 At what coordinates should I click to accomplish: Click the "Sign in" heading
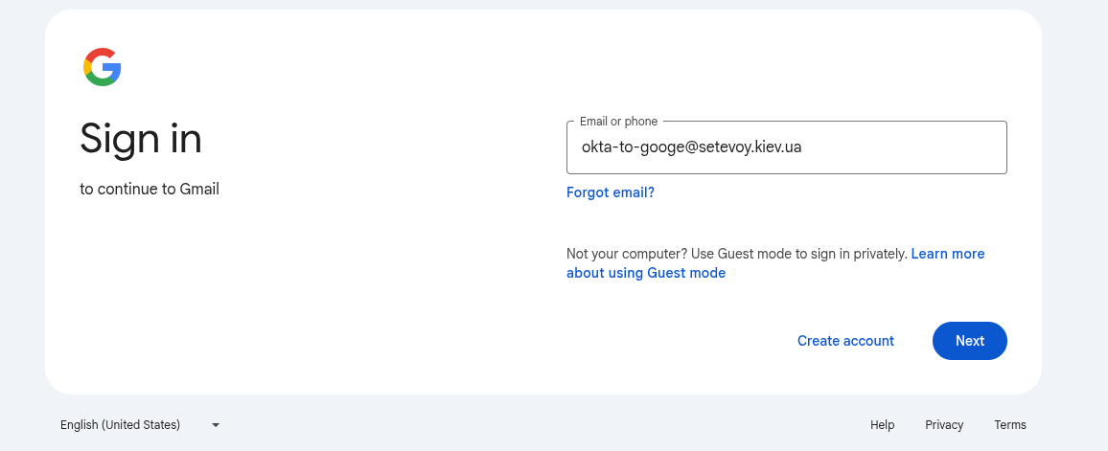point(141,139)
